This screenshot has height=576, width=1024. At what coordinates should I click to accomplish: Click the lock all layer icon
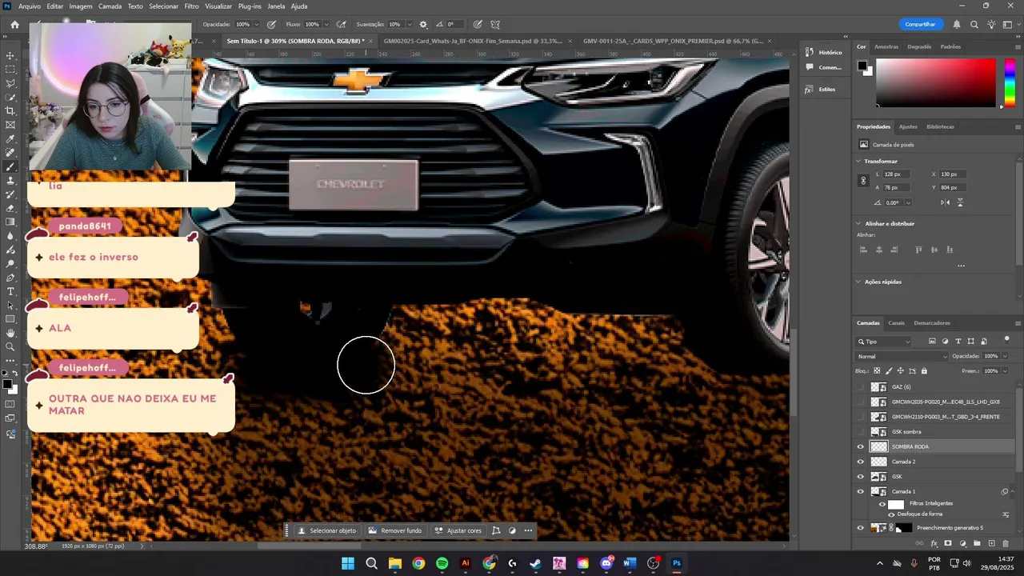(924, 371)
